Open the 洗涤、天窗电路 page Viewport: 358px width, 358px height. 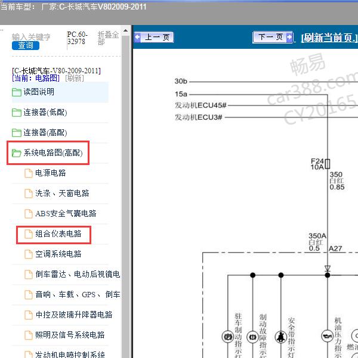click(62, 194)
